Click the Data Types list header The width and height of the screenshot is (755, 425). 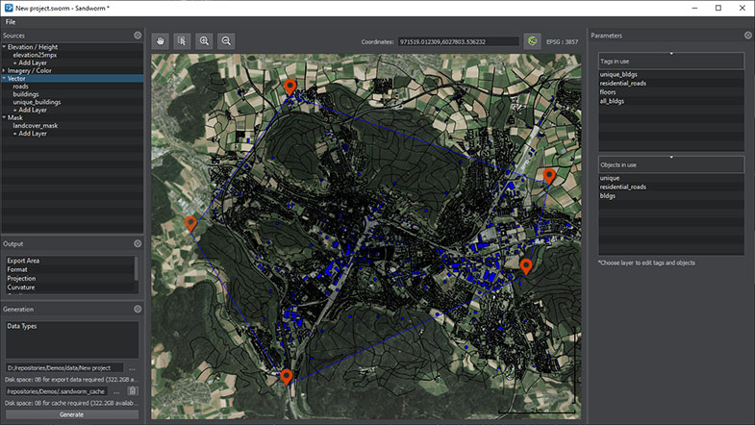coord(22,326)
